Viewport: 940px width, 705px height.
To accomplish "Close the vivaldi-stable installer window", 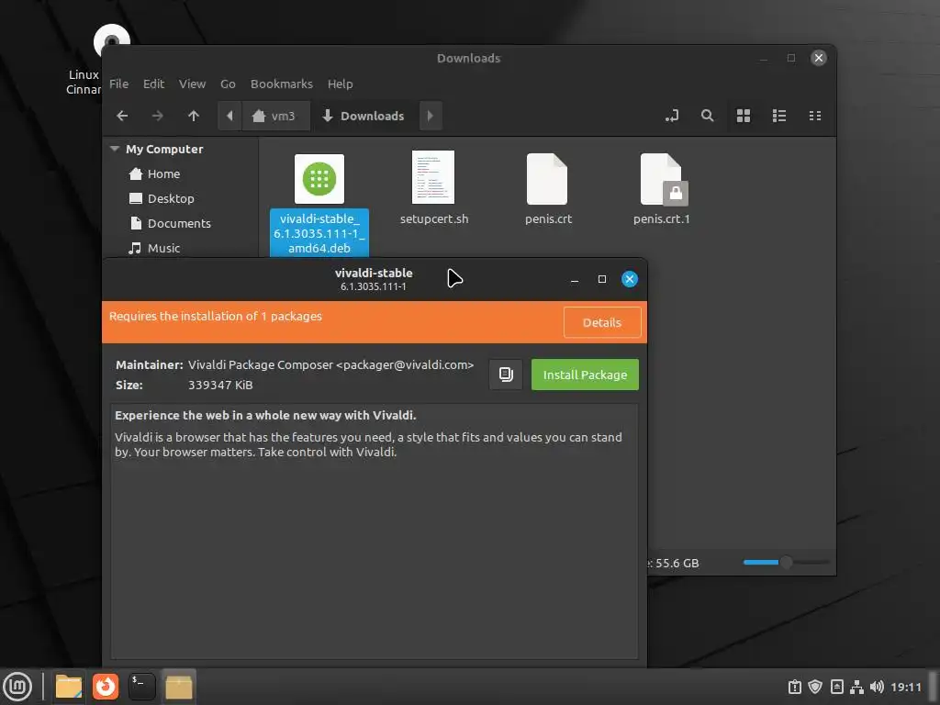I will (630, 279).
